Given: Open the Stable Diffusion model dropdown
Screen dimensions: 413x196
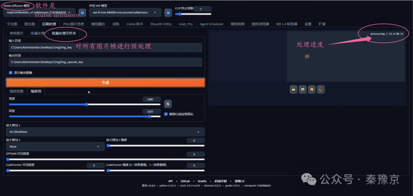Looking at the screenshot, I should pos(39,12).
